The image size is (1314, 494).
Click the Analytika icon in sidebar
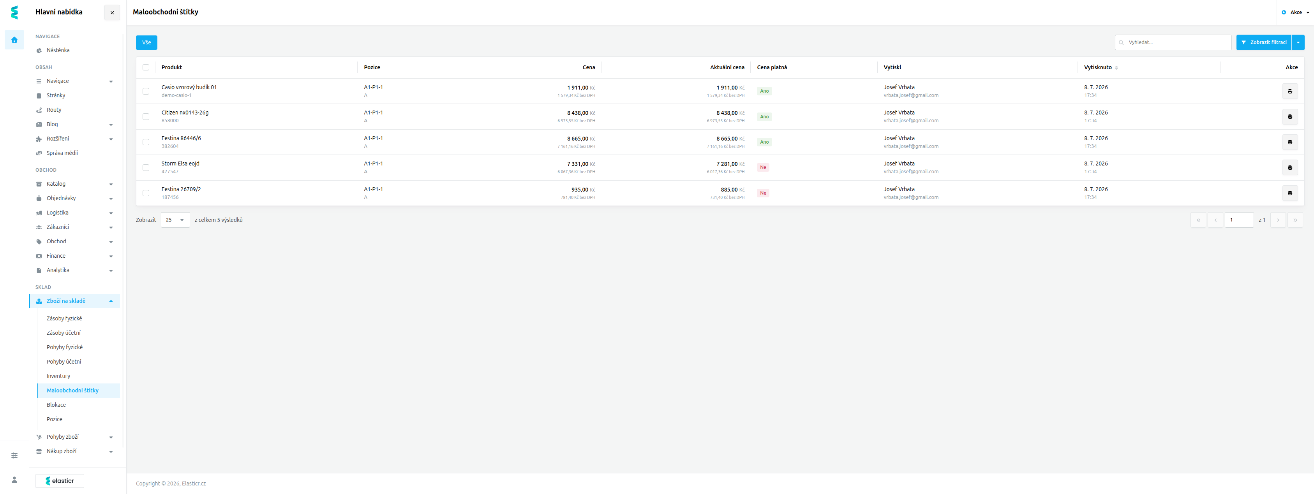tap(39, 271)
